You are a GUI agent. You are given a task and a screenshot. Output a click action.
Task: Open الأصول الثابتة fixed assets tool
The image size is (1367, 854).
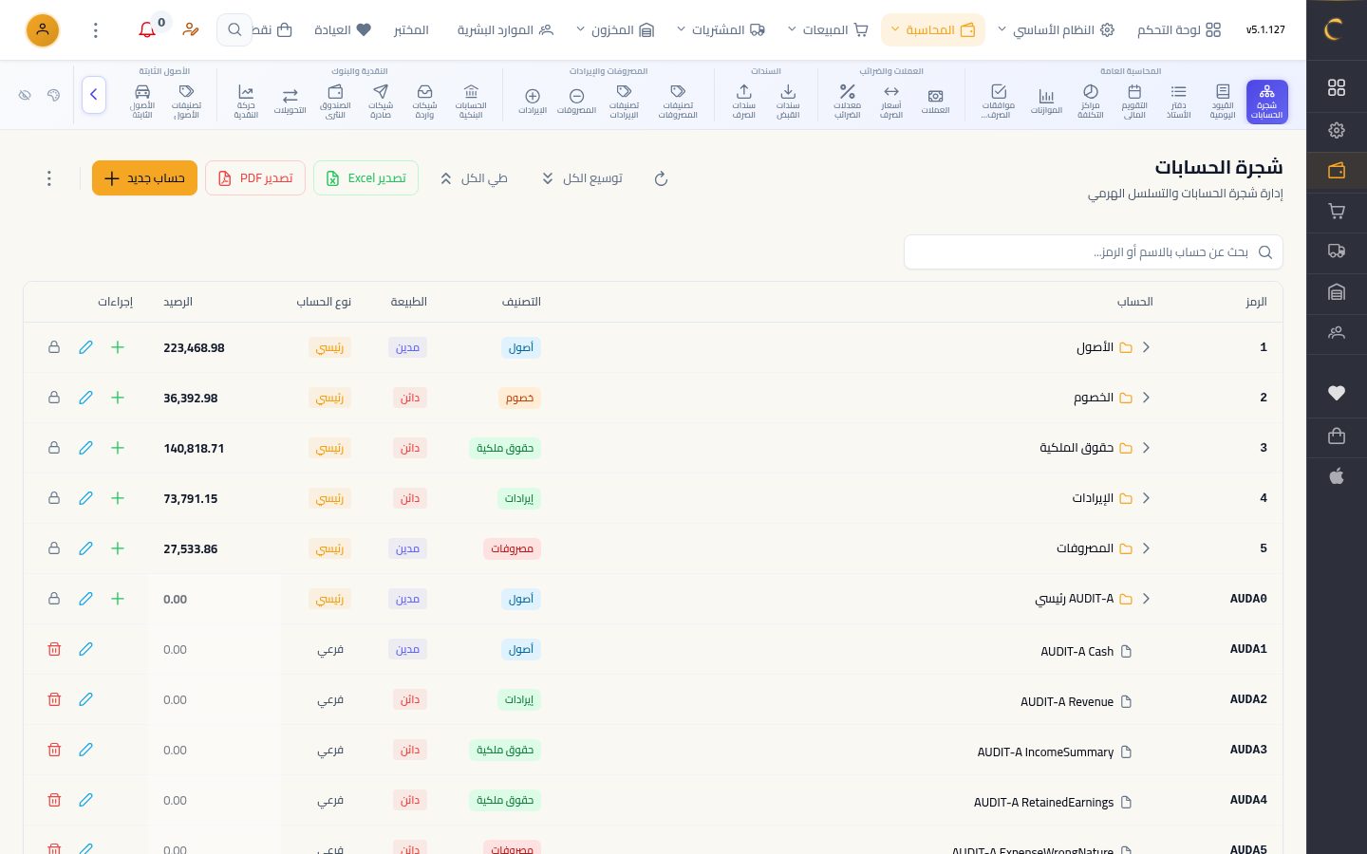point(142,102)
